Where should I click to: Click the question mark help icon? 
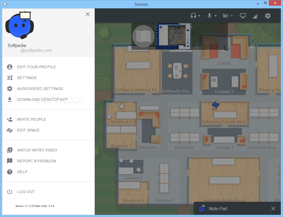[10, 172]
